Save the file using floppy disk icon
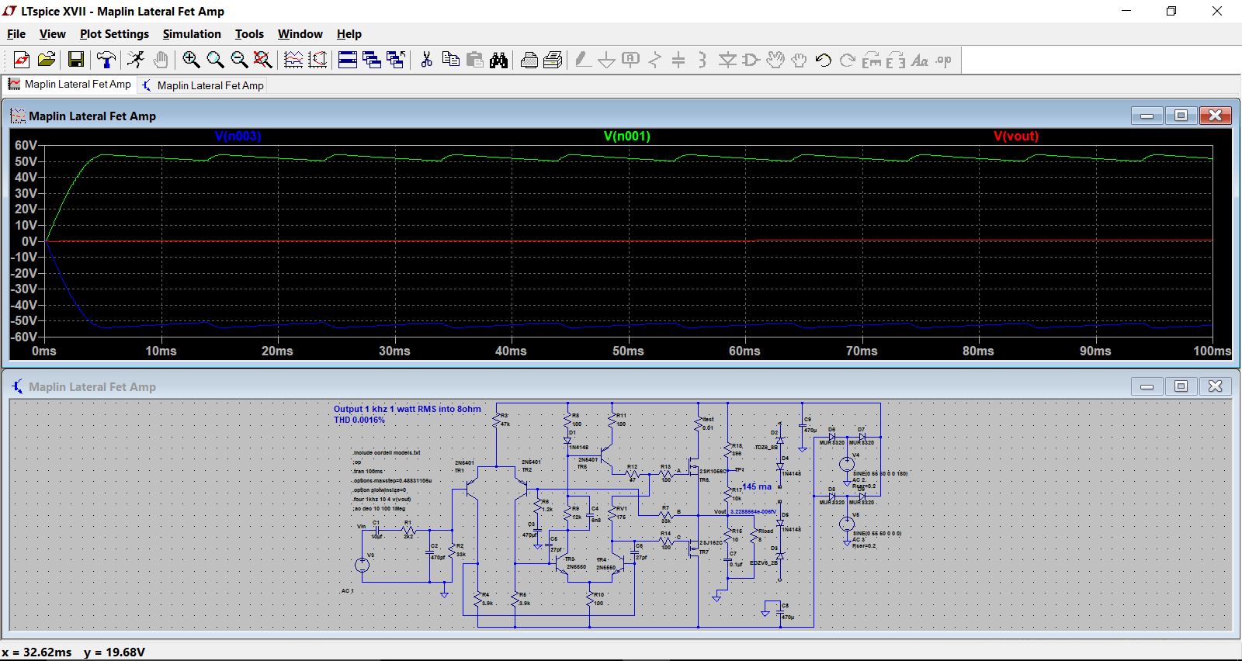Viewport: 1242px width, 661px height. [75, 60]
